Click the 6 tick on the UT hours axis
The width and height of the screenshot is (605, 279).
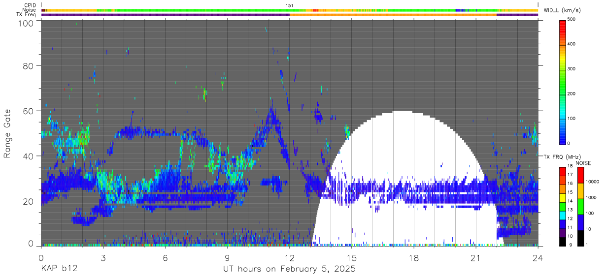pos(166,257)
